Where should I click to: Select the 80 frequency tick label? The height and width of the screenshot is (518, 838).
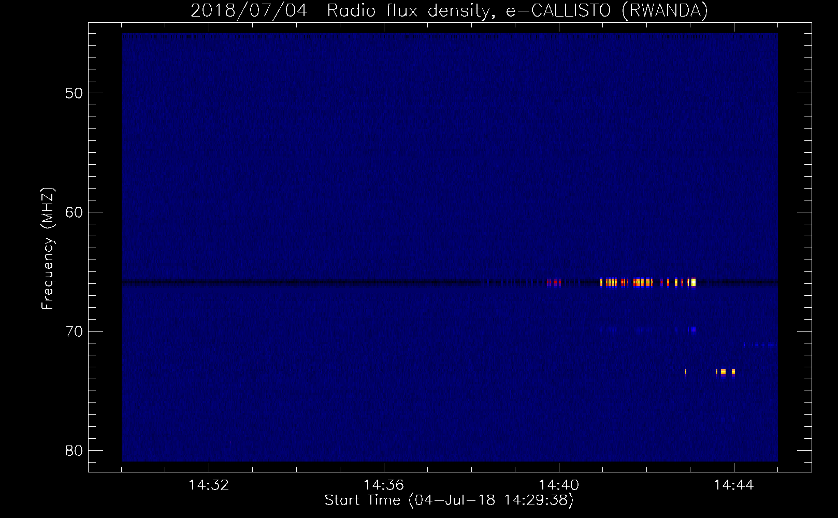[74, 451]
